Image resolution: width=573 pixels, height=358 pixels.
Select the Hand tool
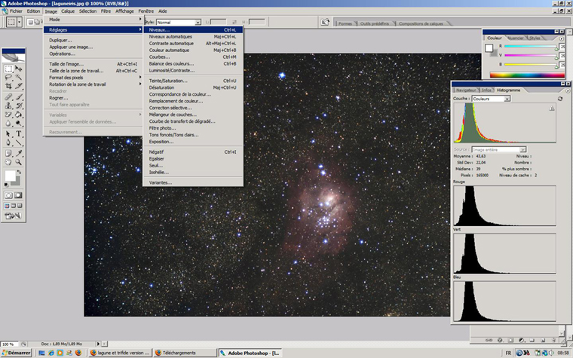(8, 161)
